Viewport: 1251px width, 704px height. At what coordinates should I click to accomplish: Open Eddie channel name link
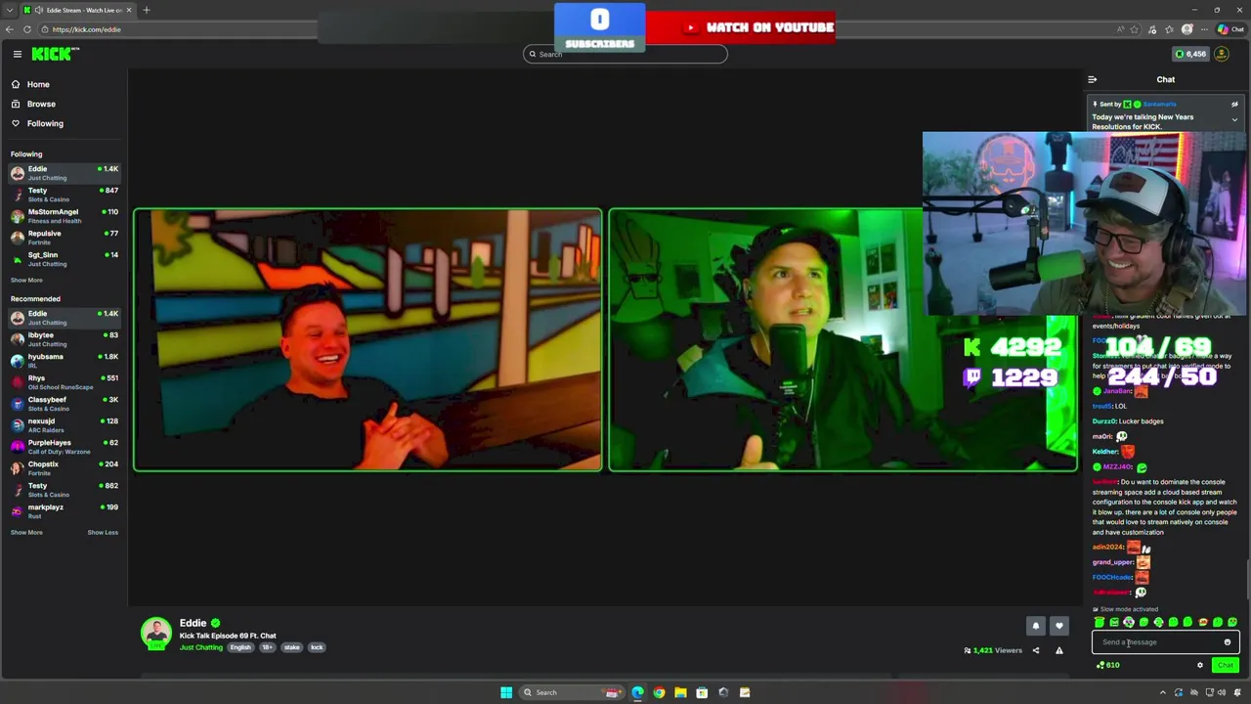[x=193, y=623]
